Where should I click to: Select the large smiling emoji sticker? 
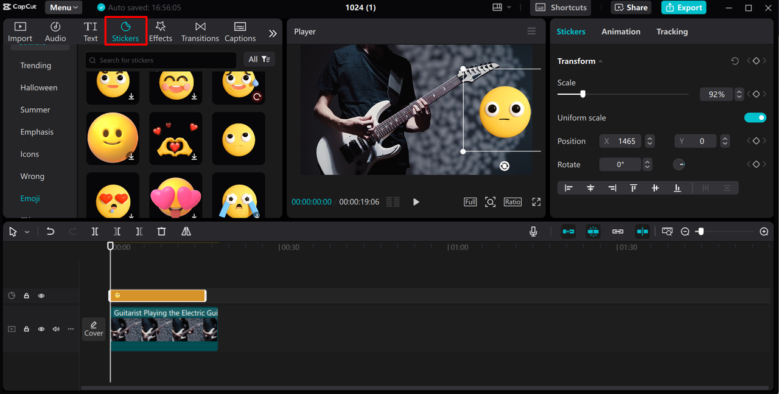tap(113, 138)
